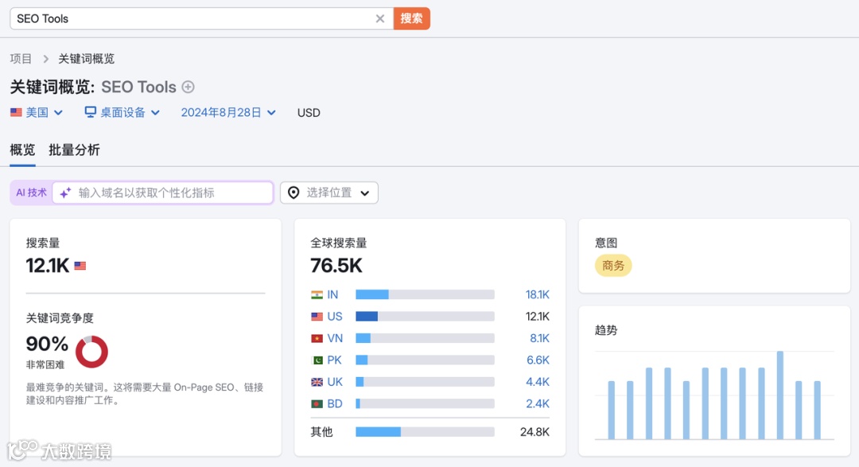
Task: Click the 关键词概览 breadcrumb
Action: pos(87,59)
